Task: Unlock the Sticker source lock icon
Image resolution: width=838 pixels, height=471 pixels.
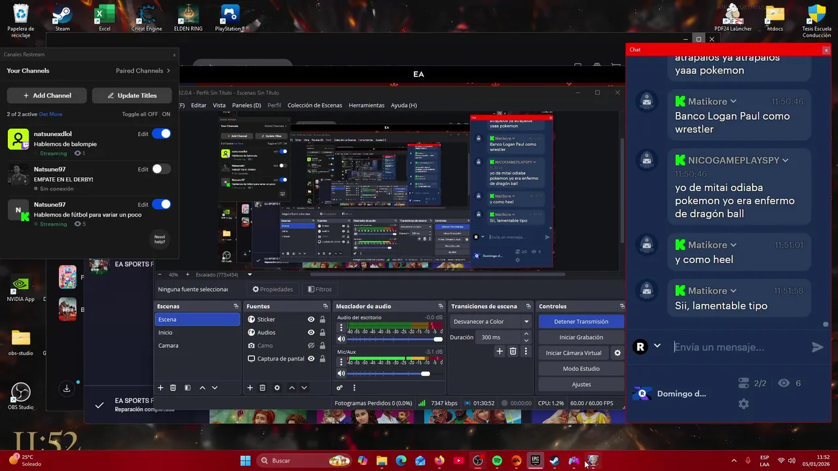Action: tap(322, 319)
